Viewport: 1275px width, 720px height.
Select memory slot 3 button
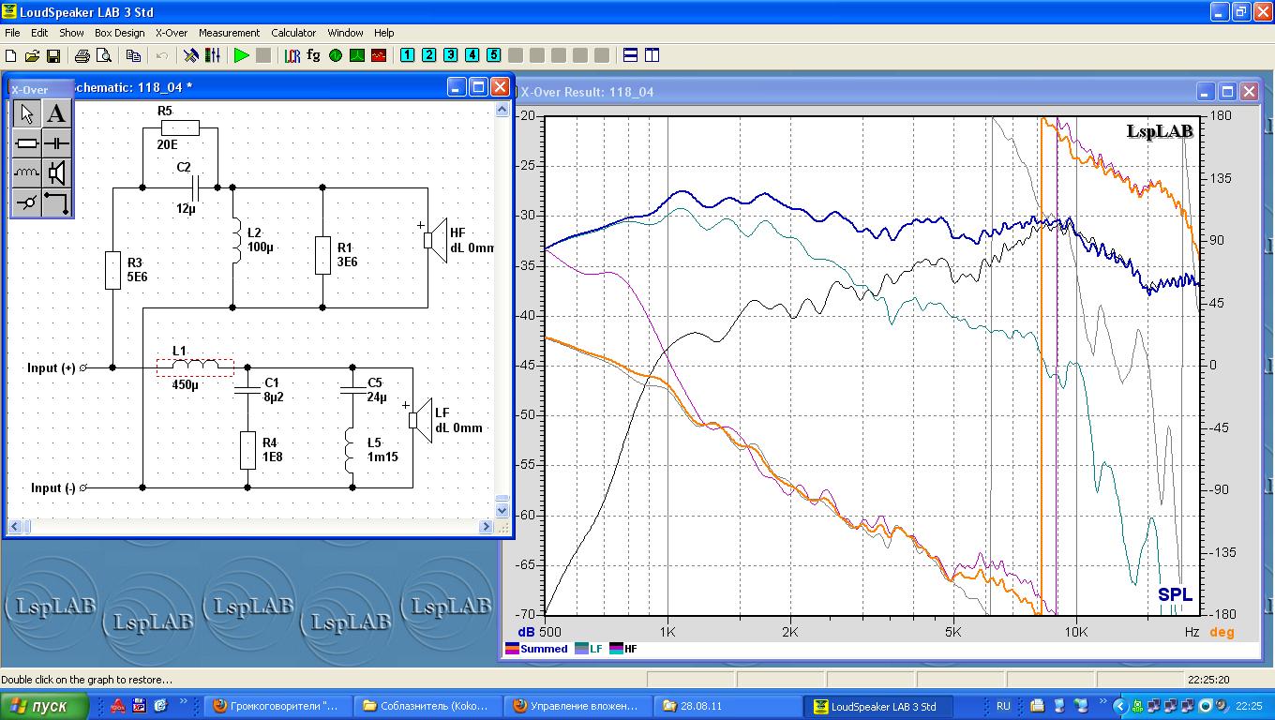point(450,55)
